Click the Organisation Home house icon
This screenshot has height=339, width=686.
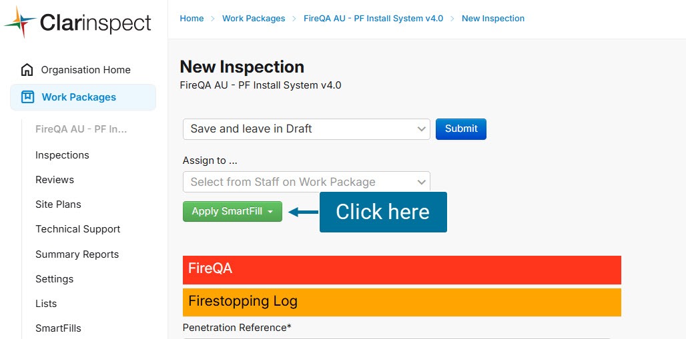pos(27,70)
